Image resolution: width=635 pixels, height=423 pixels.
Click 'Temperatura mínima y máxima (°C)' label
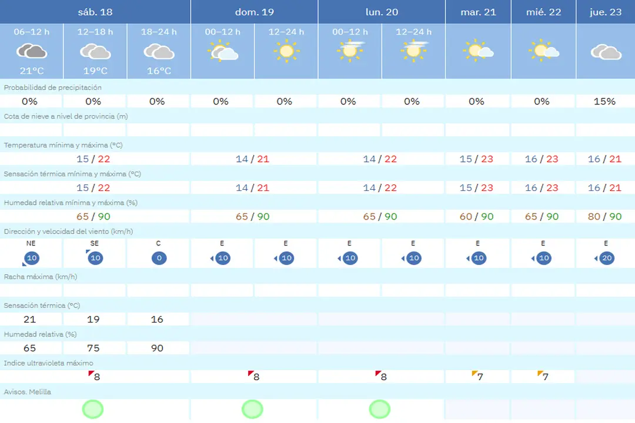pyautogui.click(x=63, y=145)
